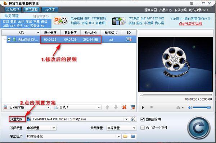Open the window menu icon beside minimize
Viewport: 216px width, 143px height.
pyautogui.click(x=192, y=3)
